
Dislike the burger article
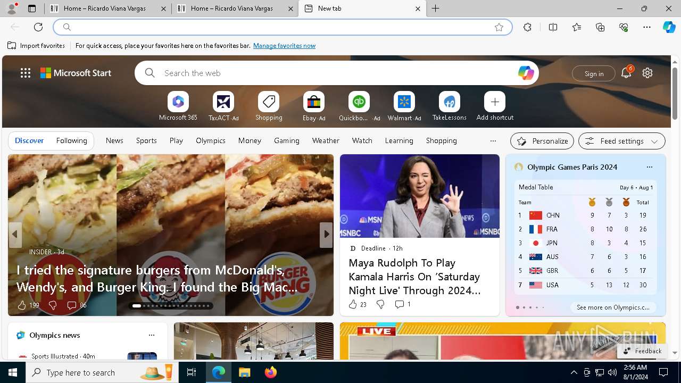(53, 305)
